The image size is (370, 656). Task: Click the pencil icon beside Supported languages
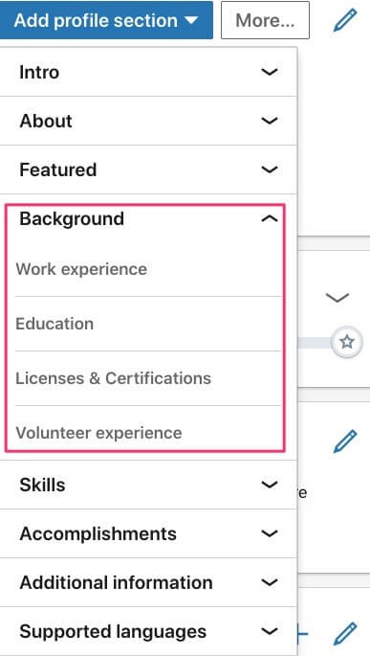point(345,633)
